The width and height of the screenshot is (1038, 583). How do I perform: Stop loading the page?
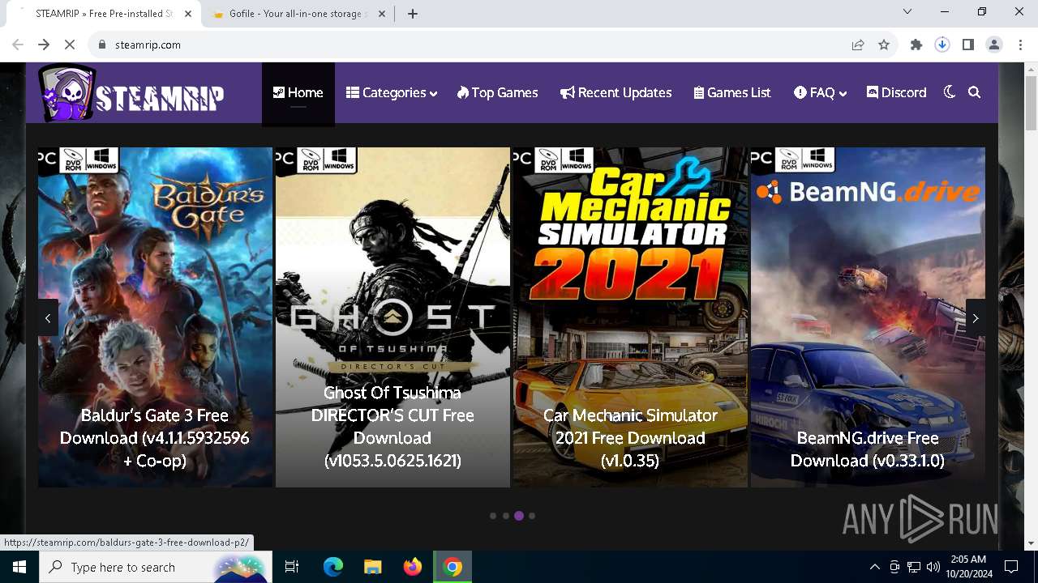click(70, 45)
